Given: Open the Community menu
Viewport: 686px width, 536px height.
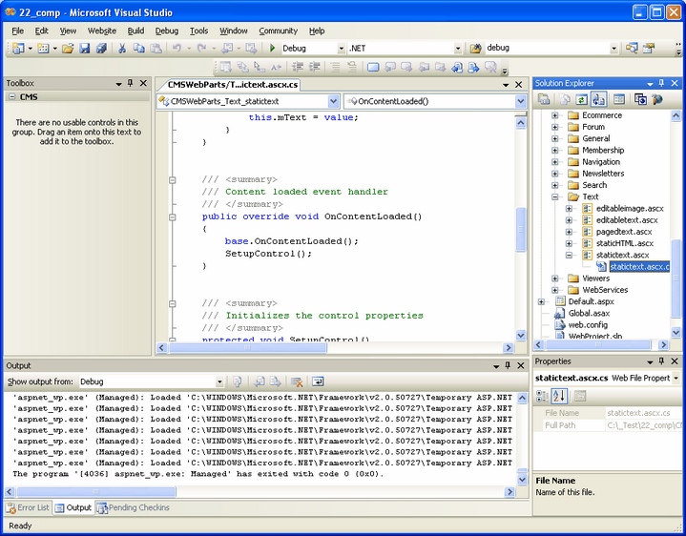Looking at the screenshot, I should tap(278, 31).
